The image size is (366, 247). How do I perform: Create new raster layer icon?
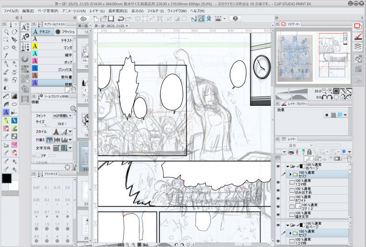tap(306, 159)
